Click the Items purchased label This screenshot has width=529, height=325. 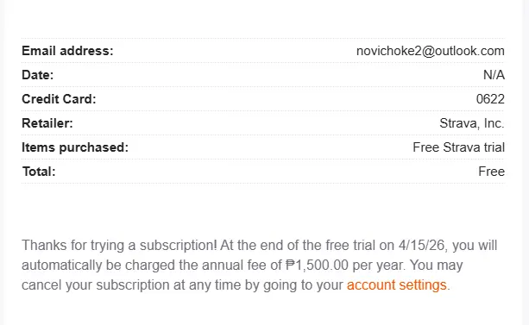click(75, 147)
